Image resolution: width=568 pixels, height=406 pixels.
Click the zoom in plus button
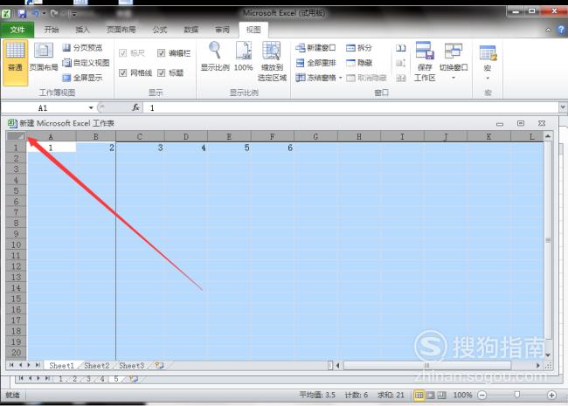point(551,395)
